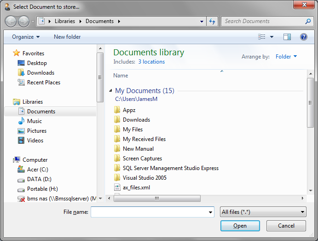Expand the file type All files dropdown
Image resolution: width=318 pixels, height=241 pixels.
coord(263,212)
